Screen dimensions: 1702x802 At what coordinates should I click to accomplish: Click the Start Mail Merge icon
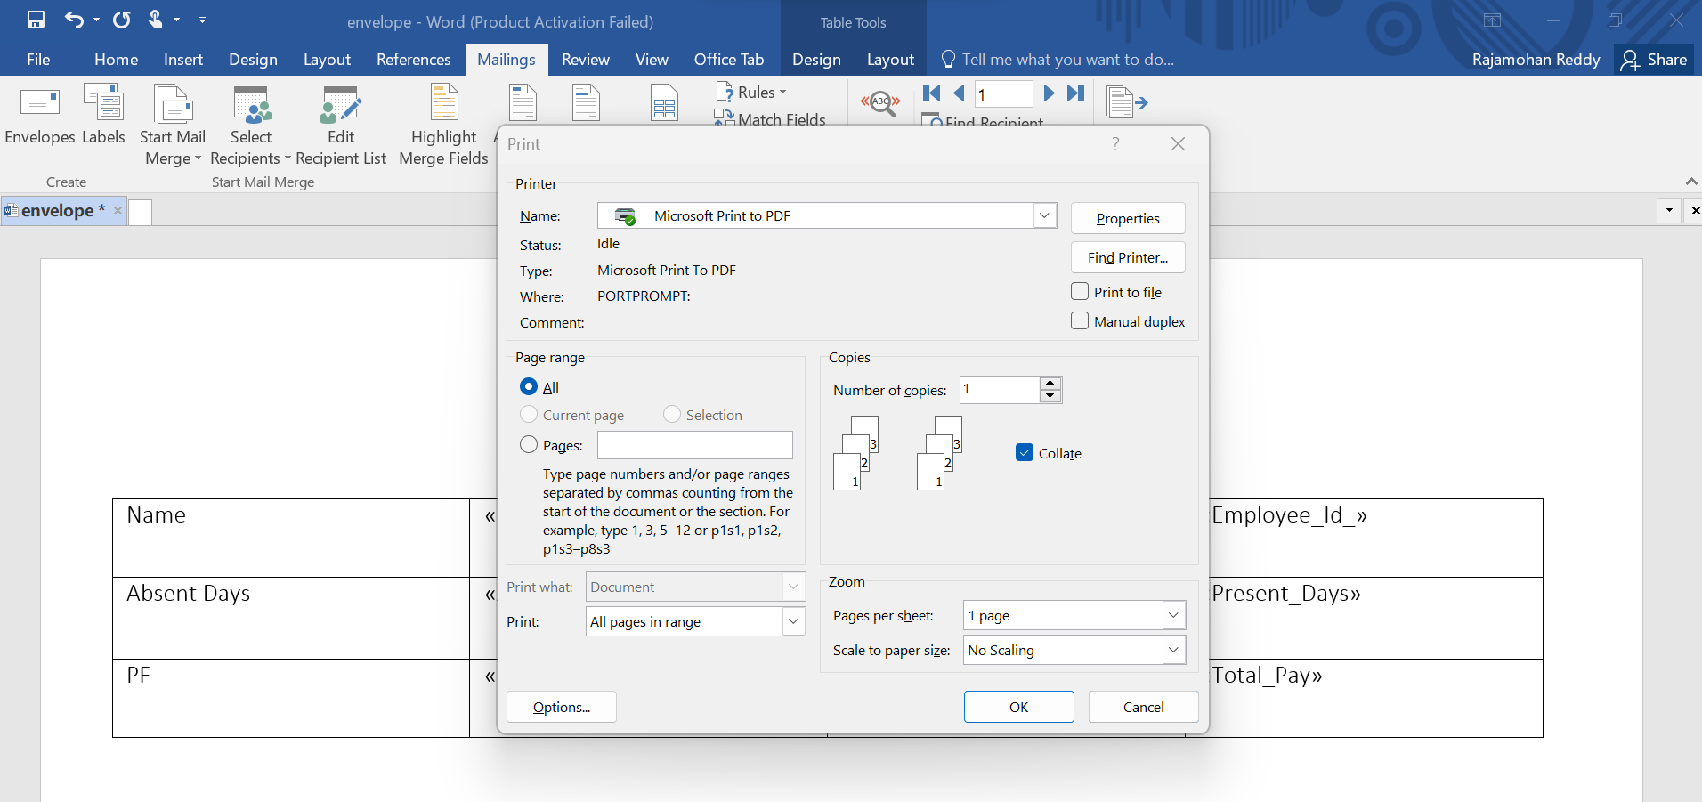click(x=174, y=104)
